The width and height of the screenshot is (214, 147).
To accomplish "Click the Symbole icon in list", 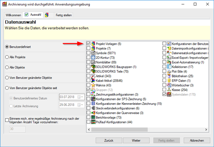I will coord(93,53).
